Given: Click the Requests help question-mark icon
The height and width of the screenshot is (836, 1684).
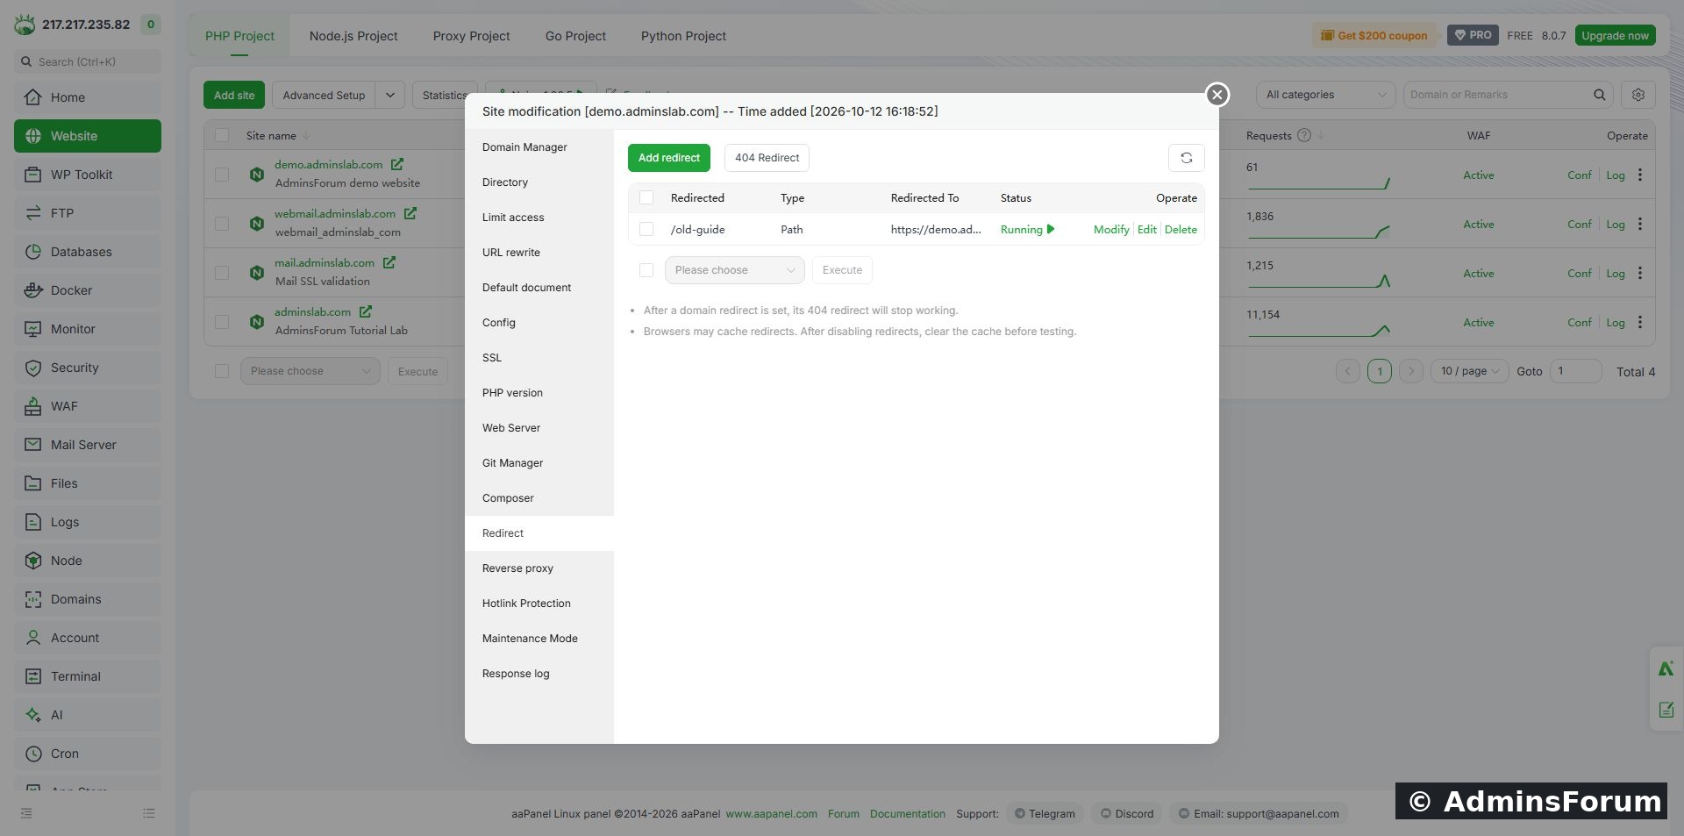Looking at the screenshot, I should 1304,135.
